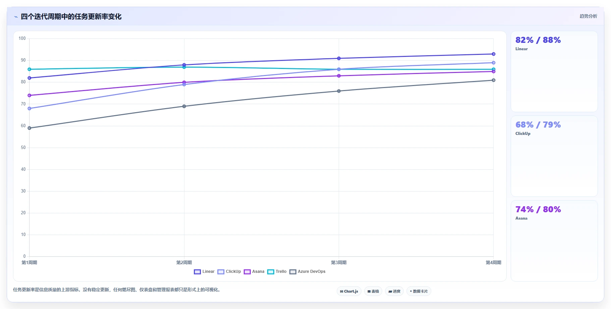Click the 第1周期 x-axis label

pos(30,262)
